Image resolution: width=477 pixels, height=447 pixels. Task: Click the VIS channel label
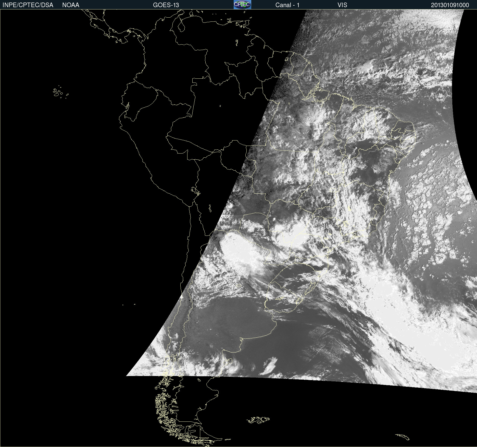(342, 5)
